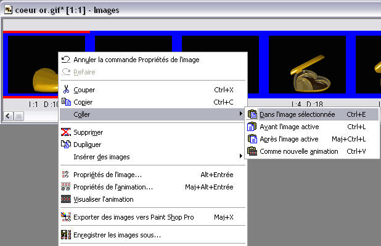Click the icon beside Propriétés de l'image
The width and height of the screenshot is (381, 246).
[x=65, y=174]
